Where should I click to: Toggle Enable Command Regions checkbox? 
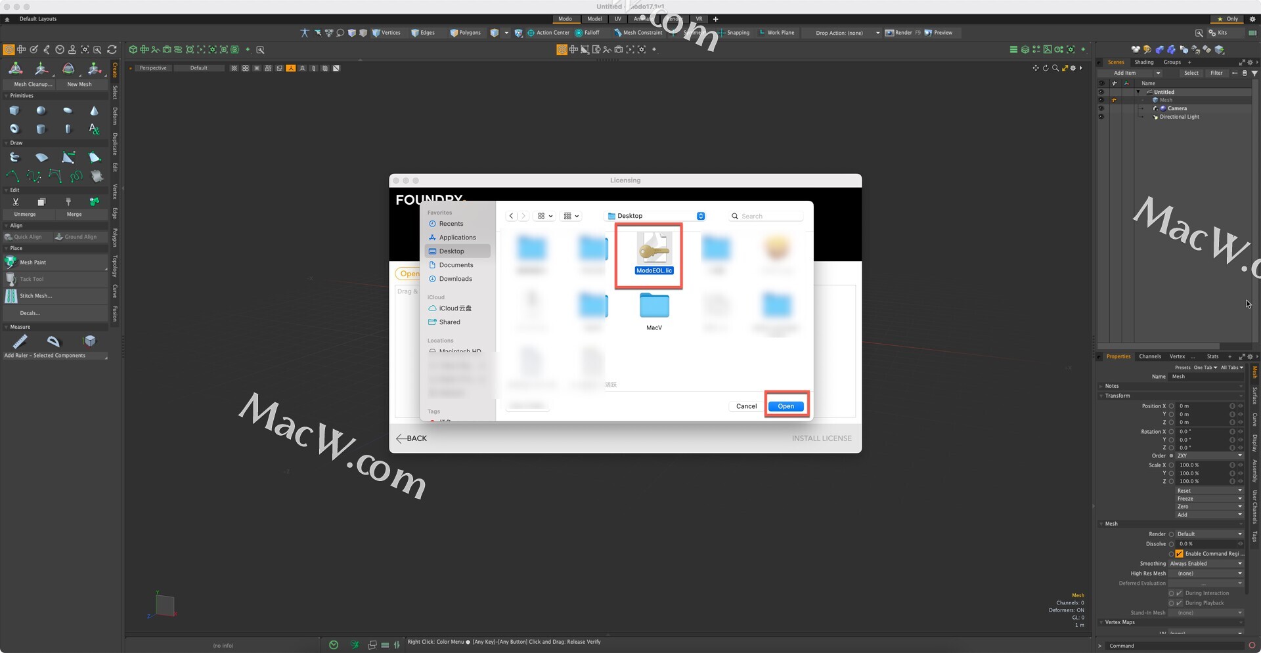pos(1179,554)
